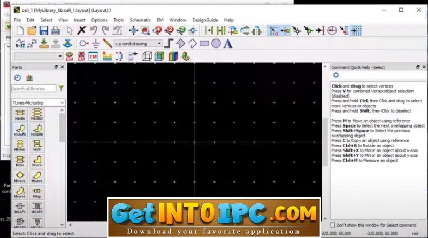Click the canvas vertical scrollbar

[325, 142]
